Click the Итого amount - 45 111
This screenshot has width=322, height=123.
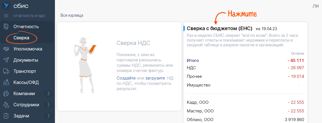(295, 61)
